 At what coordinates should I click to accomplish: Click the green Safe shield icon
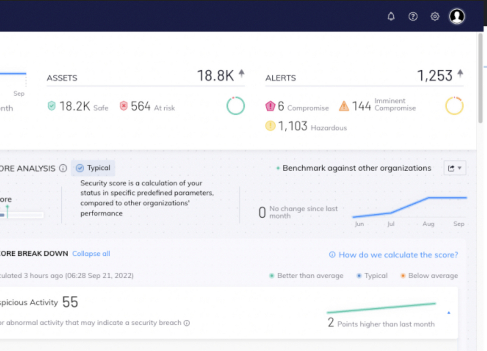pyautogui.click(x=52, y=106)
